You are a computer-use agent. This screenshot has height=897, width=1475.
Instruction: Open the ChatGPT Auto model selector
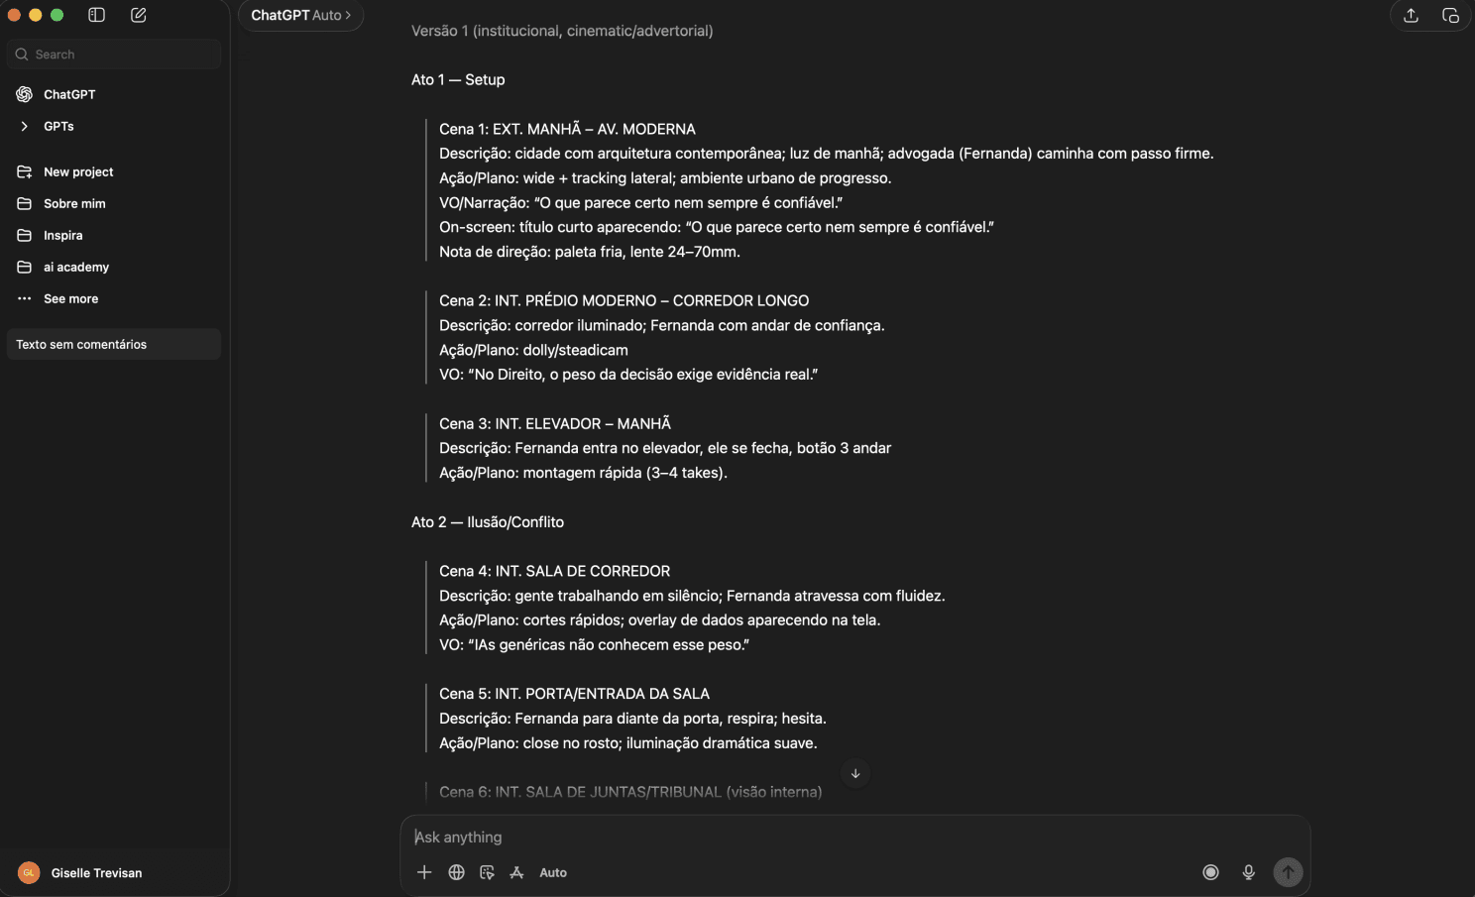pos(300,15)
